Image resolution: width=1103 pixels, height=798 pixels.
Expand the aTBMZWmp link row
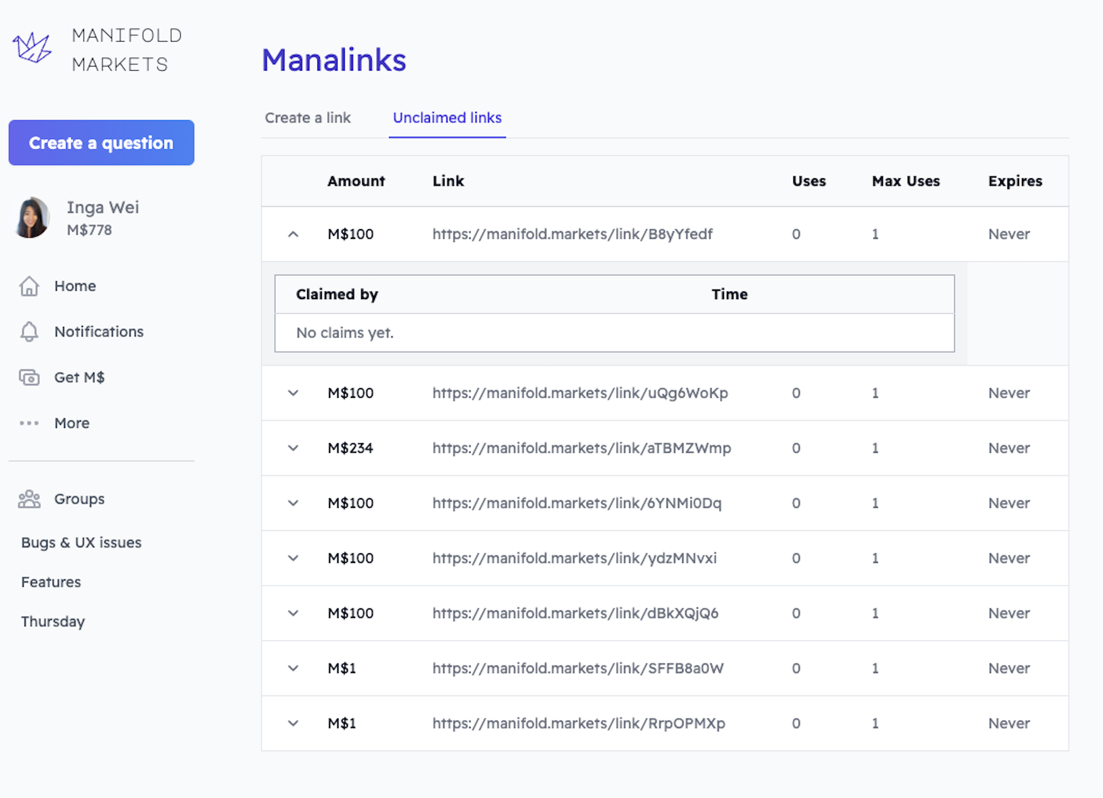point(293,448)
